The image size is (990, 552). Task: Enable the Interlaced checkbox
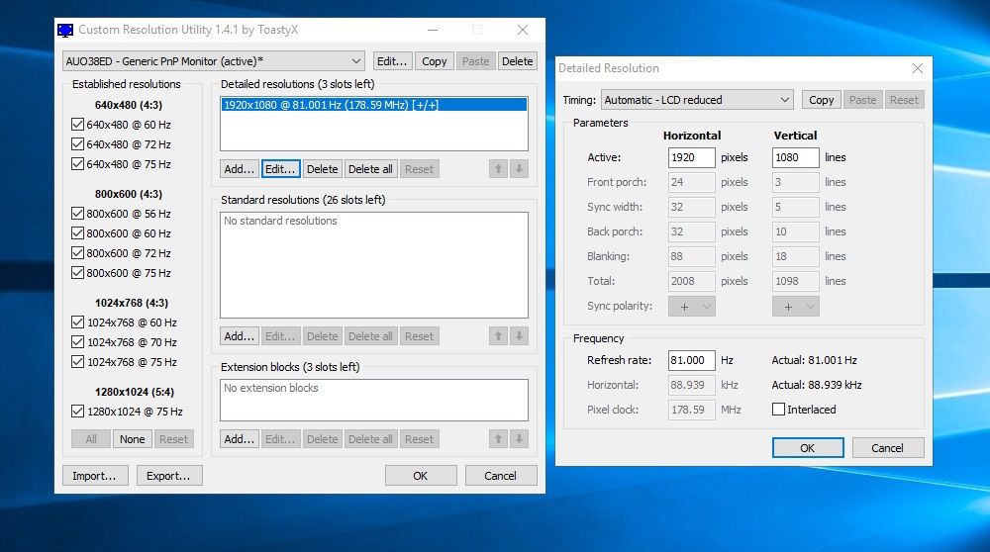tap(778, 410)
